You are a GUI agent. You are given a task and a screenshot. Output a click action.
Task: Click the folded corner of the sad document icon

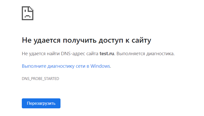[x=31, y=9]
